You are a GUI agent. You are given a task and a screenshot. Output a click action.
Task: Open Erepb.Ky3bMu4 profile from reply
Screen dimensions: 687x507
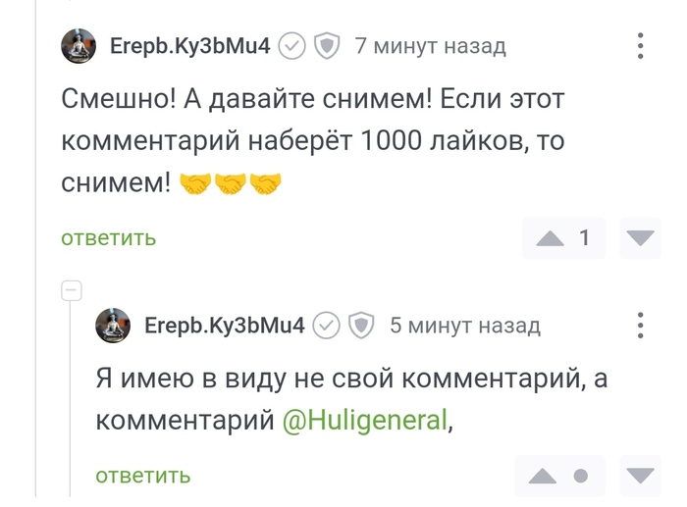click(224, 325)
